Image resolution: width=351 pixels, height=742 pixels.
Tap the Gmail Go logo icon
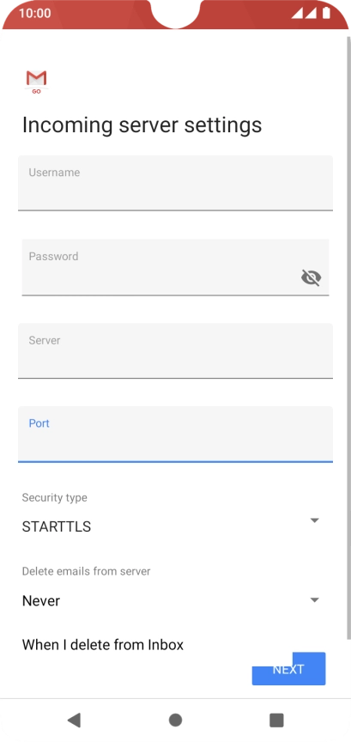[36, 82]
